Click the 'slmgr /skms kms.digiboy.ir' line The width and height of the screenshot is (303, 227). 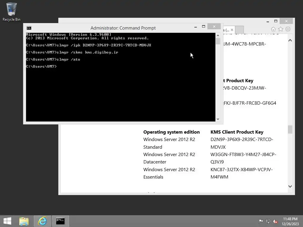click(x=72, y=52)
